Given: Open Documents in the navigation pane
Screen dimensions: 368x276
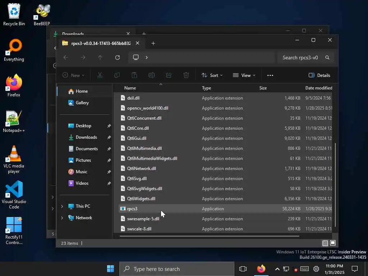Looking at the screenshot, I should coord(84,149).
